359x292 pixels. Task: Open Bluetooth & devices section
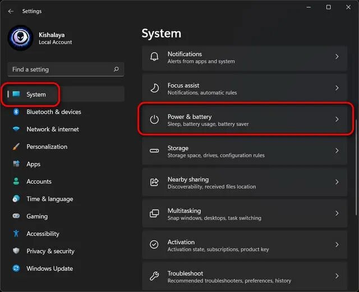(x=66, y=112)
